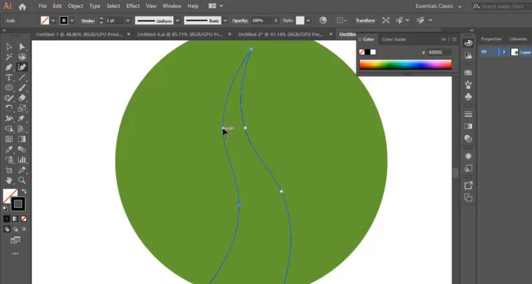Open the Recolor Artwork globe icon

point(323,20)
